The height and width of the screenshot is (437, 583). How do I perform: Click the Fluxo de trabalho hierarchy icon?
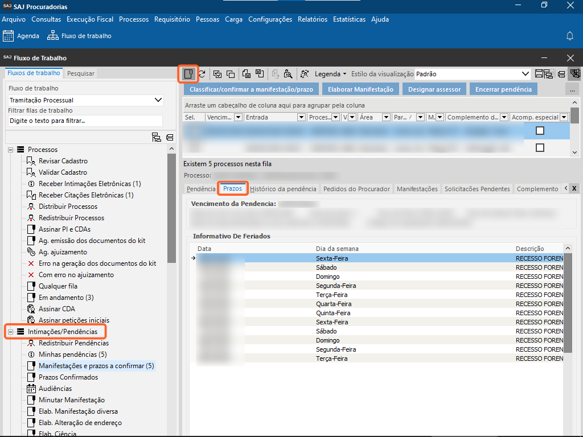click(53, 36)
